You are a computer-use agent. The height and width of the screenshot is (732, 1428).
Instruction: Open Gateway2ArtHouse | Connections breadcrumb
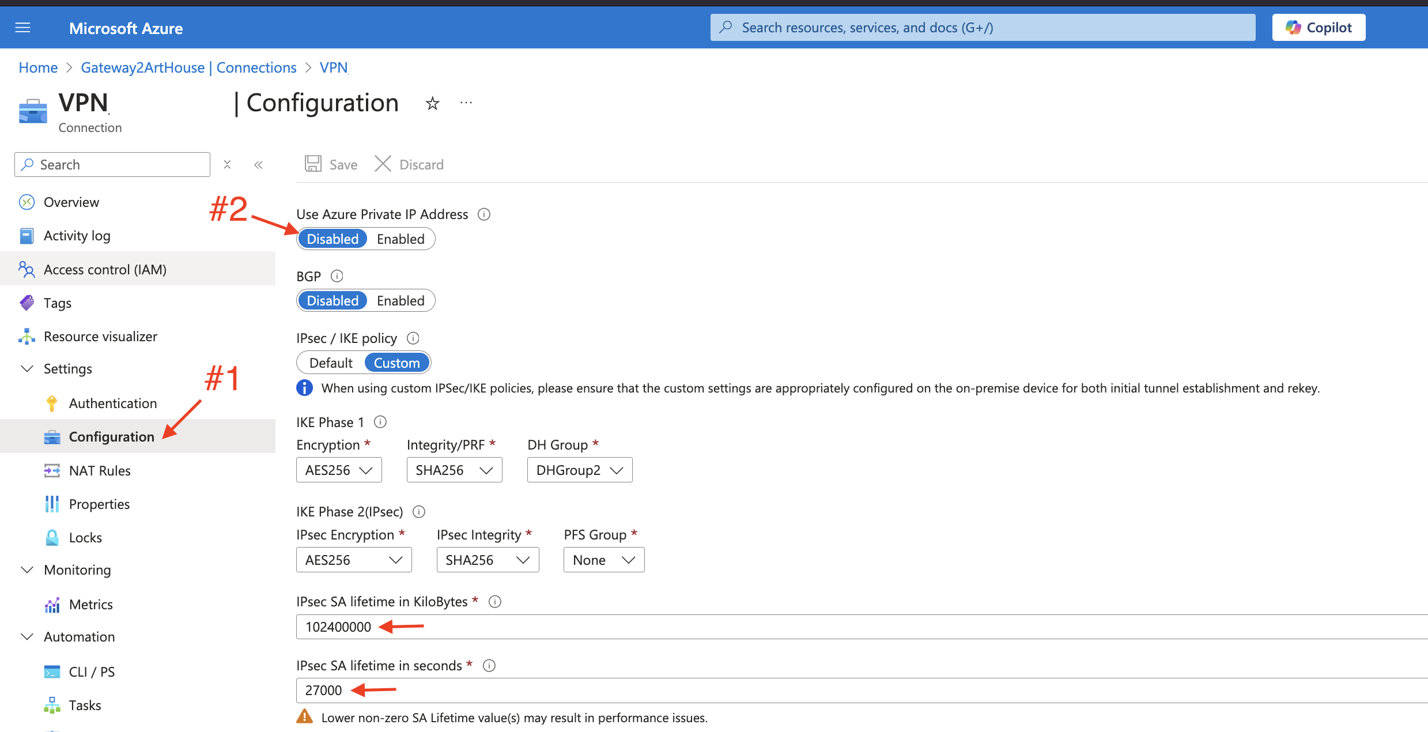click(188, 67)
